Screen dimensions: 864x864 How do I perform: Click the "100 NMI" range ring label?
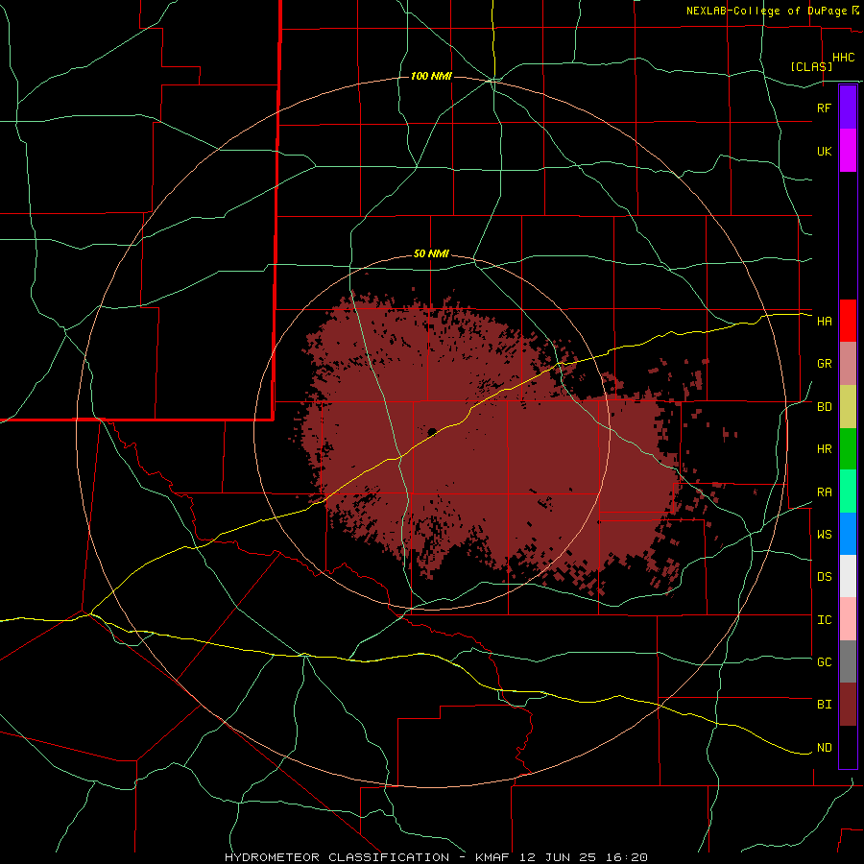(431, 76)
